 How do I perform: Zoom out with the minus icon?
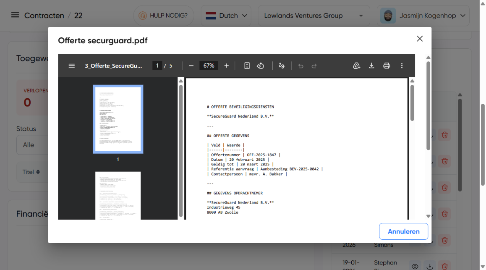point(191,66)
